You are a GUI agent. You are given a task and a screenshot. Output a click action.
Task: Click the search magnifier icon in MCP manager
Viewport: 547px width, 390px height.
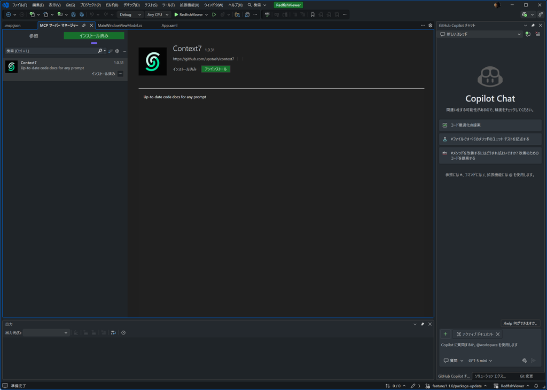click(100, 51)
